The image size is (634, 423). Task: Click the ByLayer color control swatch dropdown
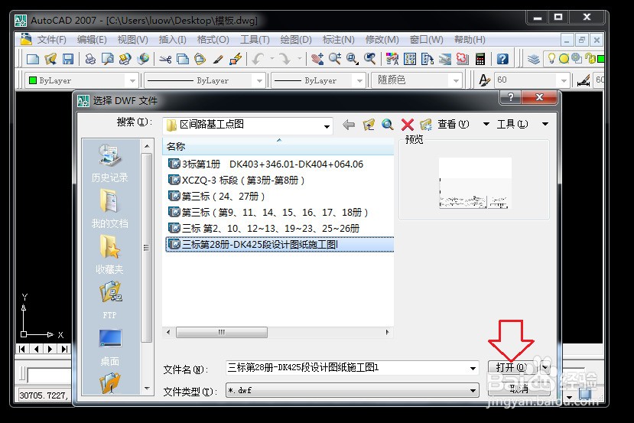click(81, 80)
